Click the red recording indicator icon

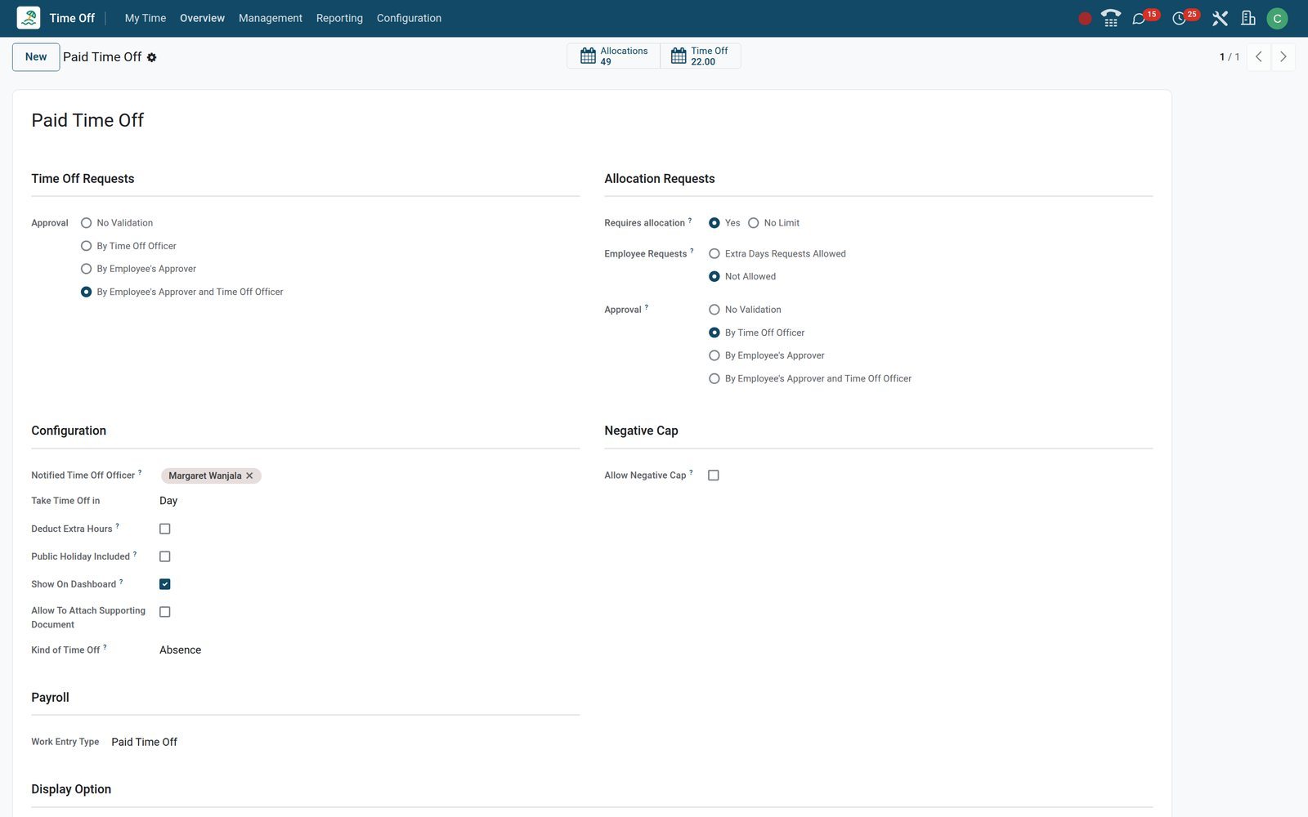tap(1085, 19)
